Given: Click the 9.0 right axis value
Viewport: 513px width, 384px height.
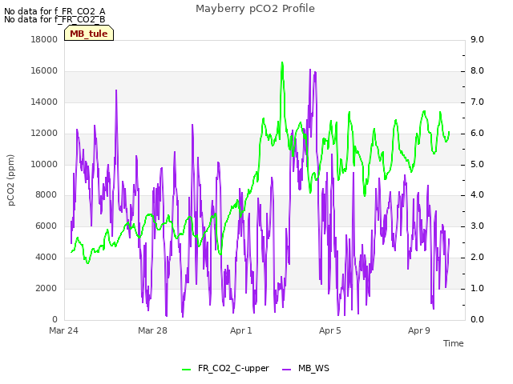Looking at the screenshot, I should [x=477, y=39].
